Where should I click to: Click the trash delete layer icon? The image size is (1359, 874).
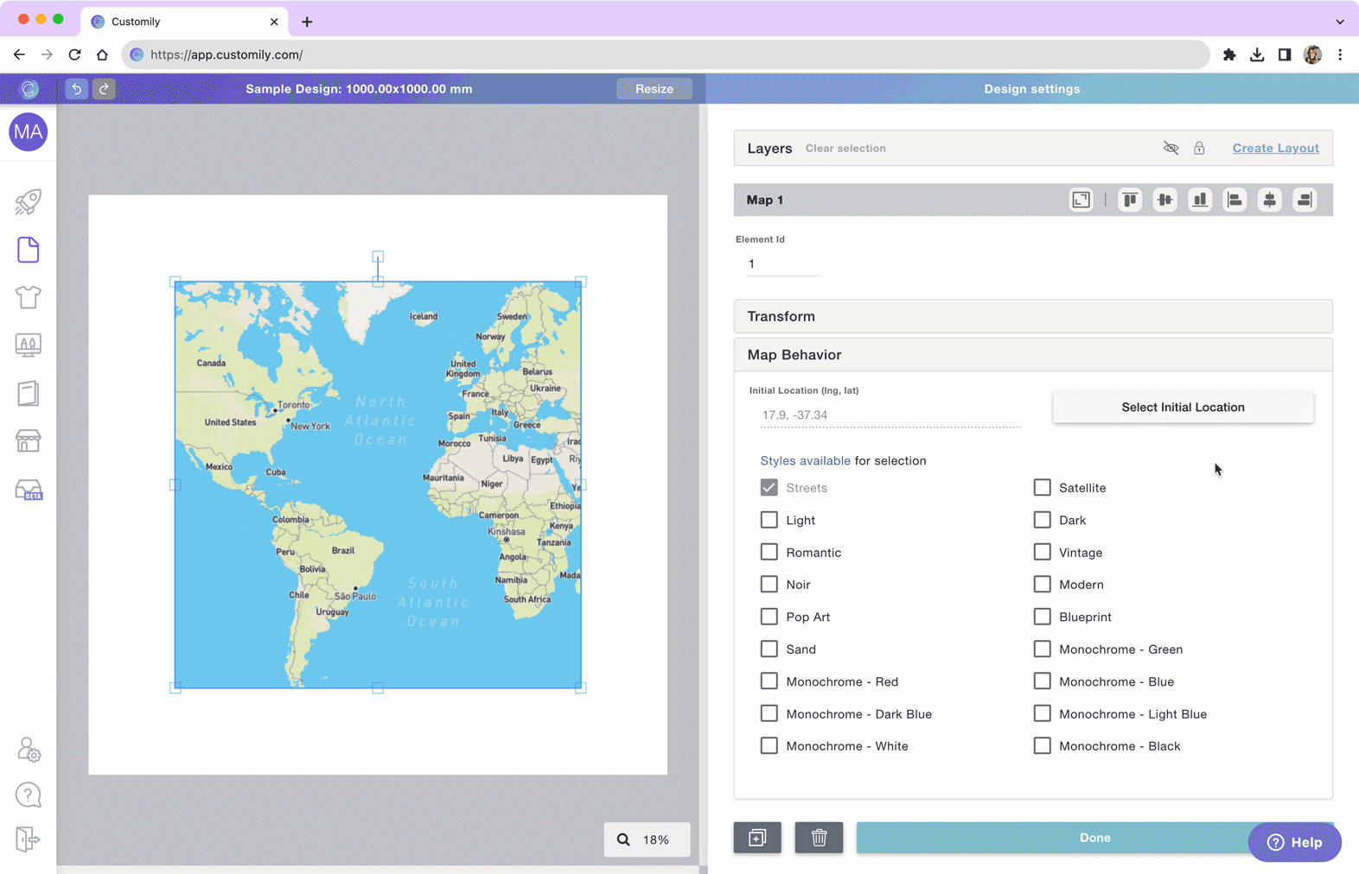tap(819, 838)
